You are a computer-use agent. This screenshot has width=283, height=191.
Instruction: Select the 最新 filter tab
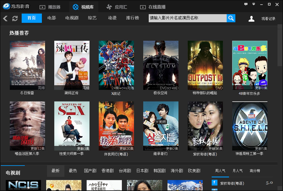pos(55,171)
